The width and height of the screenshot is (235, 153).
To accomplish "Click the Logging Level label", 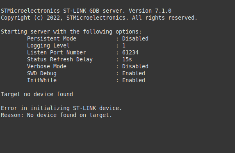I will [x=48, y=46].
